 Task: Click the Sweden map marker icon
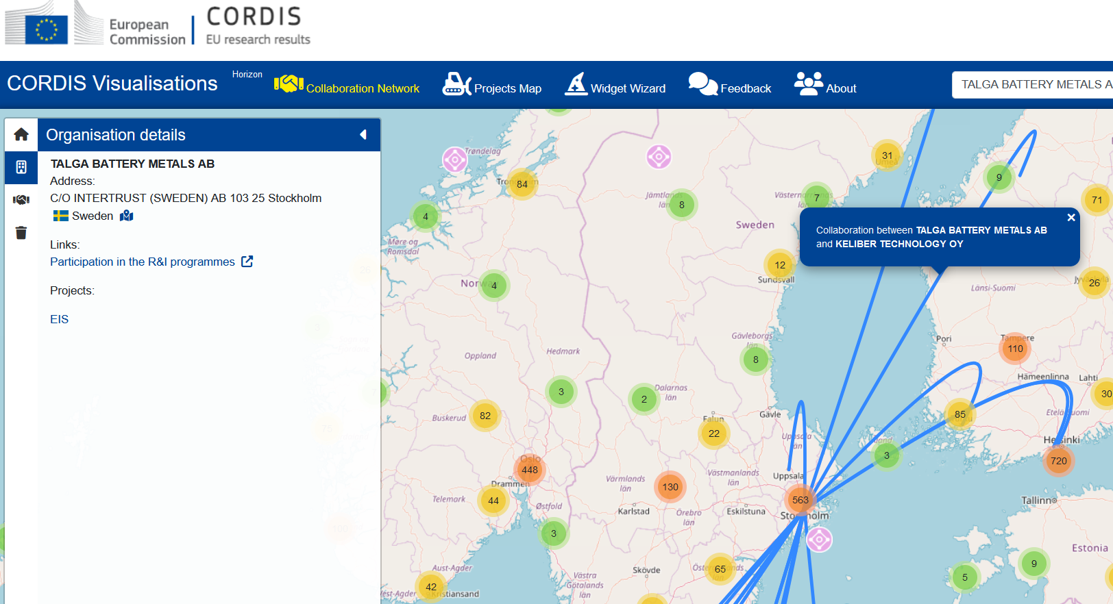click(x=127, y=216)
